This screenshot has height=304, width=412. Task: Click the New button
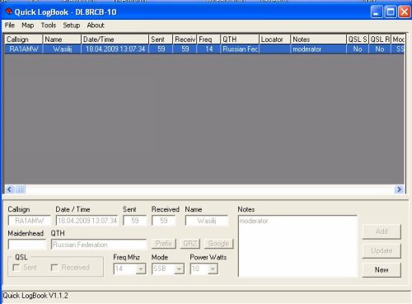click(x=382, y=270)
